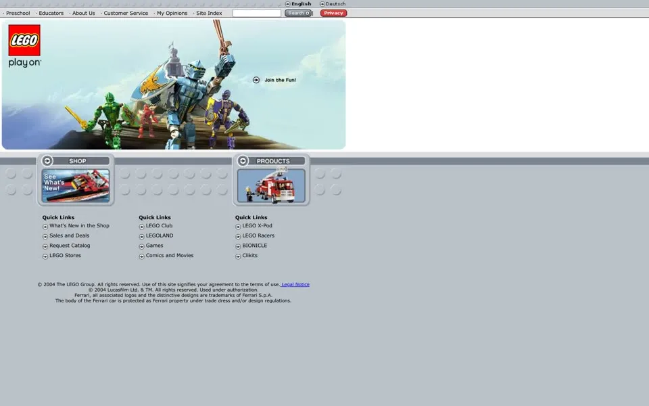Switch site language to Deutsch
The height and width of the screenshot is (406, 649).
pyautogui.click(x=336, y=4)
